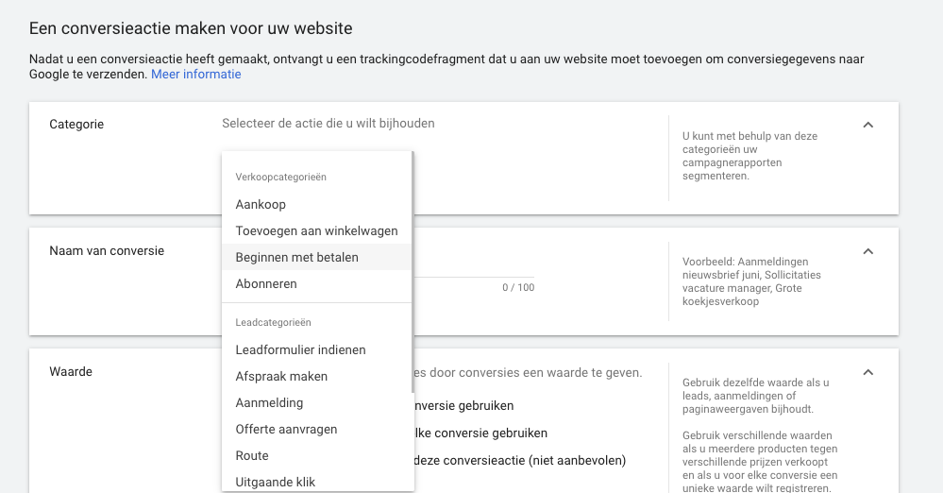
Task: Pick Aanmelding in the dropdown list
Action: [269, 402]
